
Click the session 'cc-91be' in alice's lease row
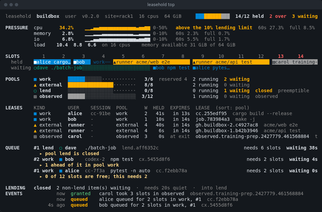[100, 114]
